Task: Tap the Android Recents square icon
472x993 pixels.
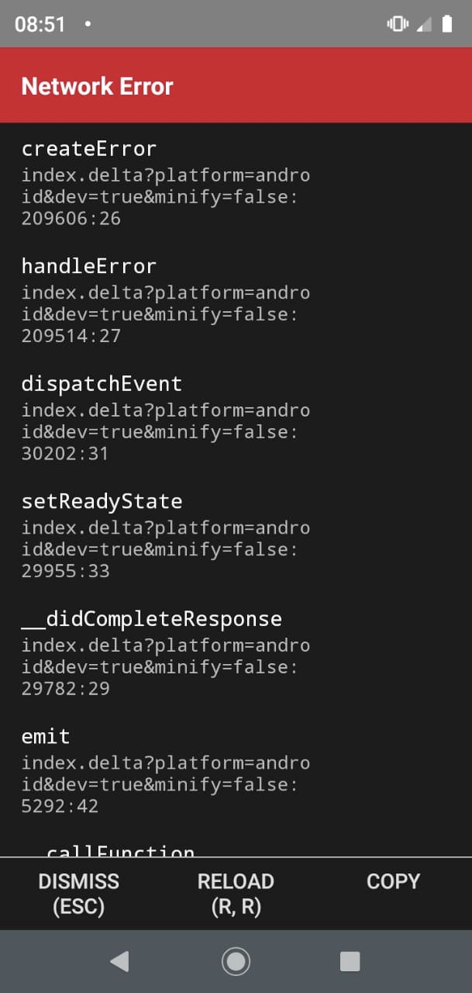Action: [x=350, y=960]
